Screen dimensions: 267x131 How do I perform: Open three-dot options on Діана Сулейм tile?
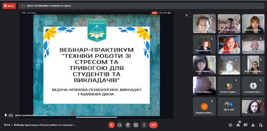pyautogui.click(x=236, y=39)
